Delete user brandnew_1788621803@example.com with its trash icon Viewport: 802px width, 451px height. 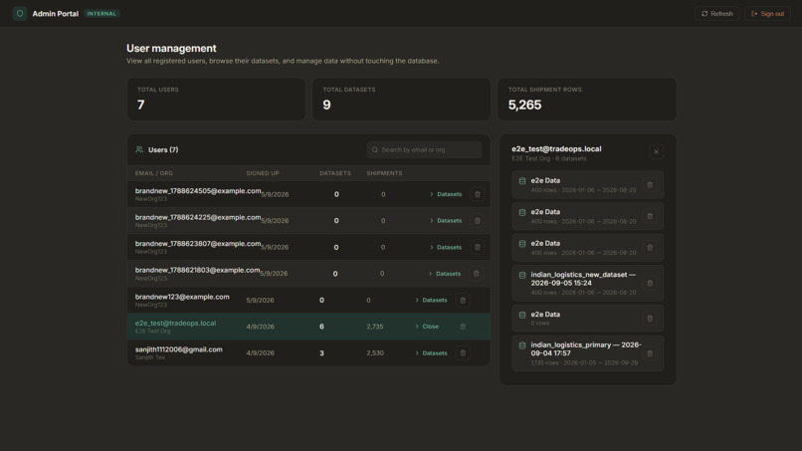[477, 274]
